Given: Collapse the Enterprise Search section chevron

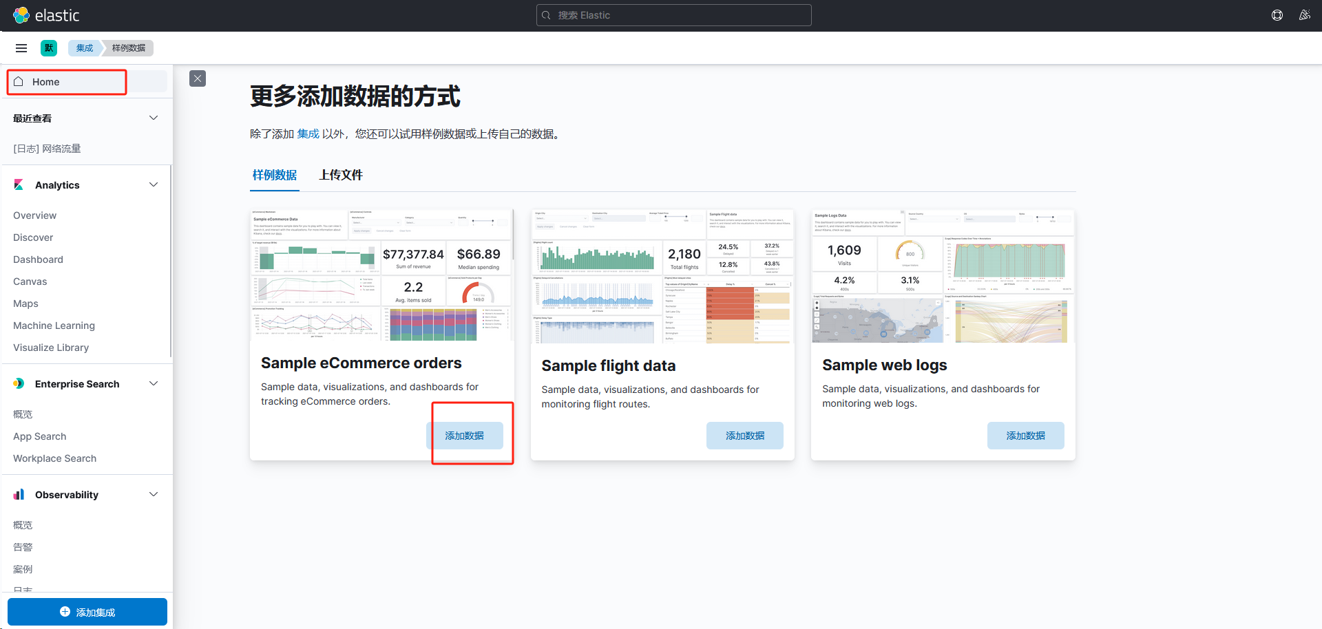Looking at the screenshot, I should click(154, 384).
